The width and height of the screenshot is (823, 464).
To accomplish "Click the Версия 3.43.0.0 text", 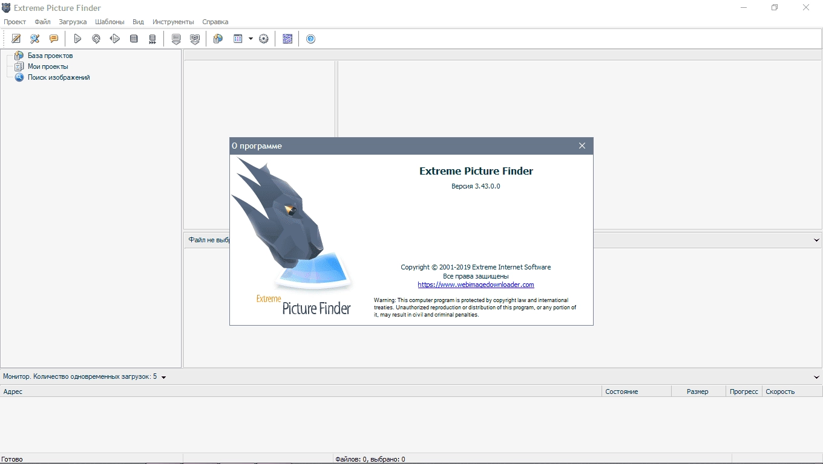I will click(476, 186).
